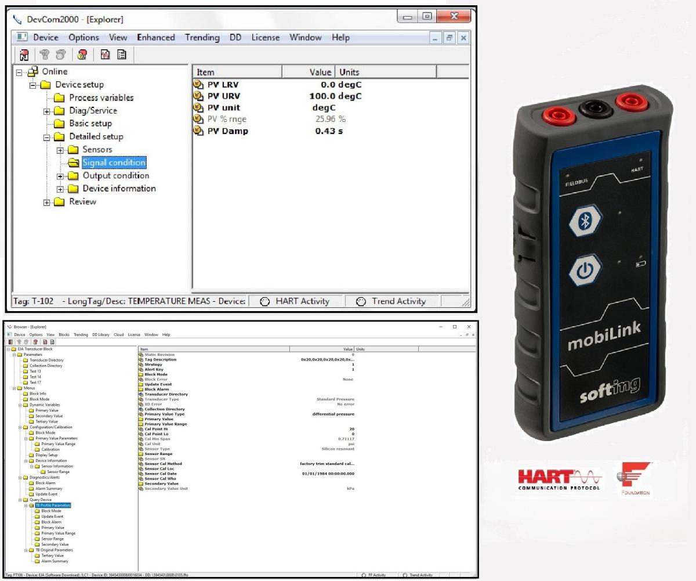Expand the Diag/Service folder

pyautogui.click(x=46, y=111)
